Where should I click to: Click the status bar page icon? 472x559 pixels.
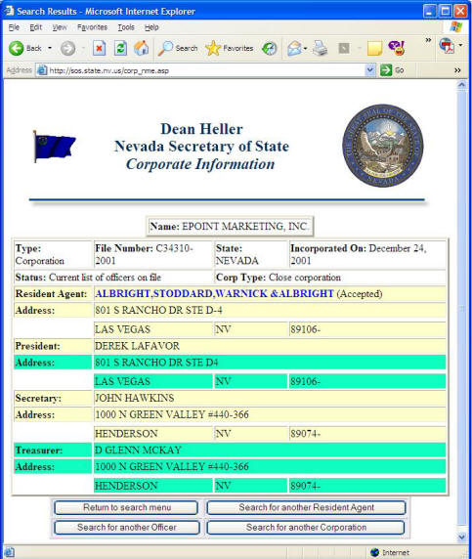click(9, 552)
